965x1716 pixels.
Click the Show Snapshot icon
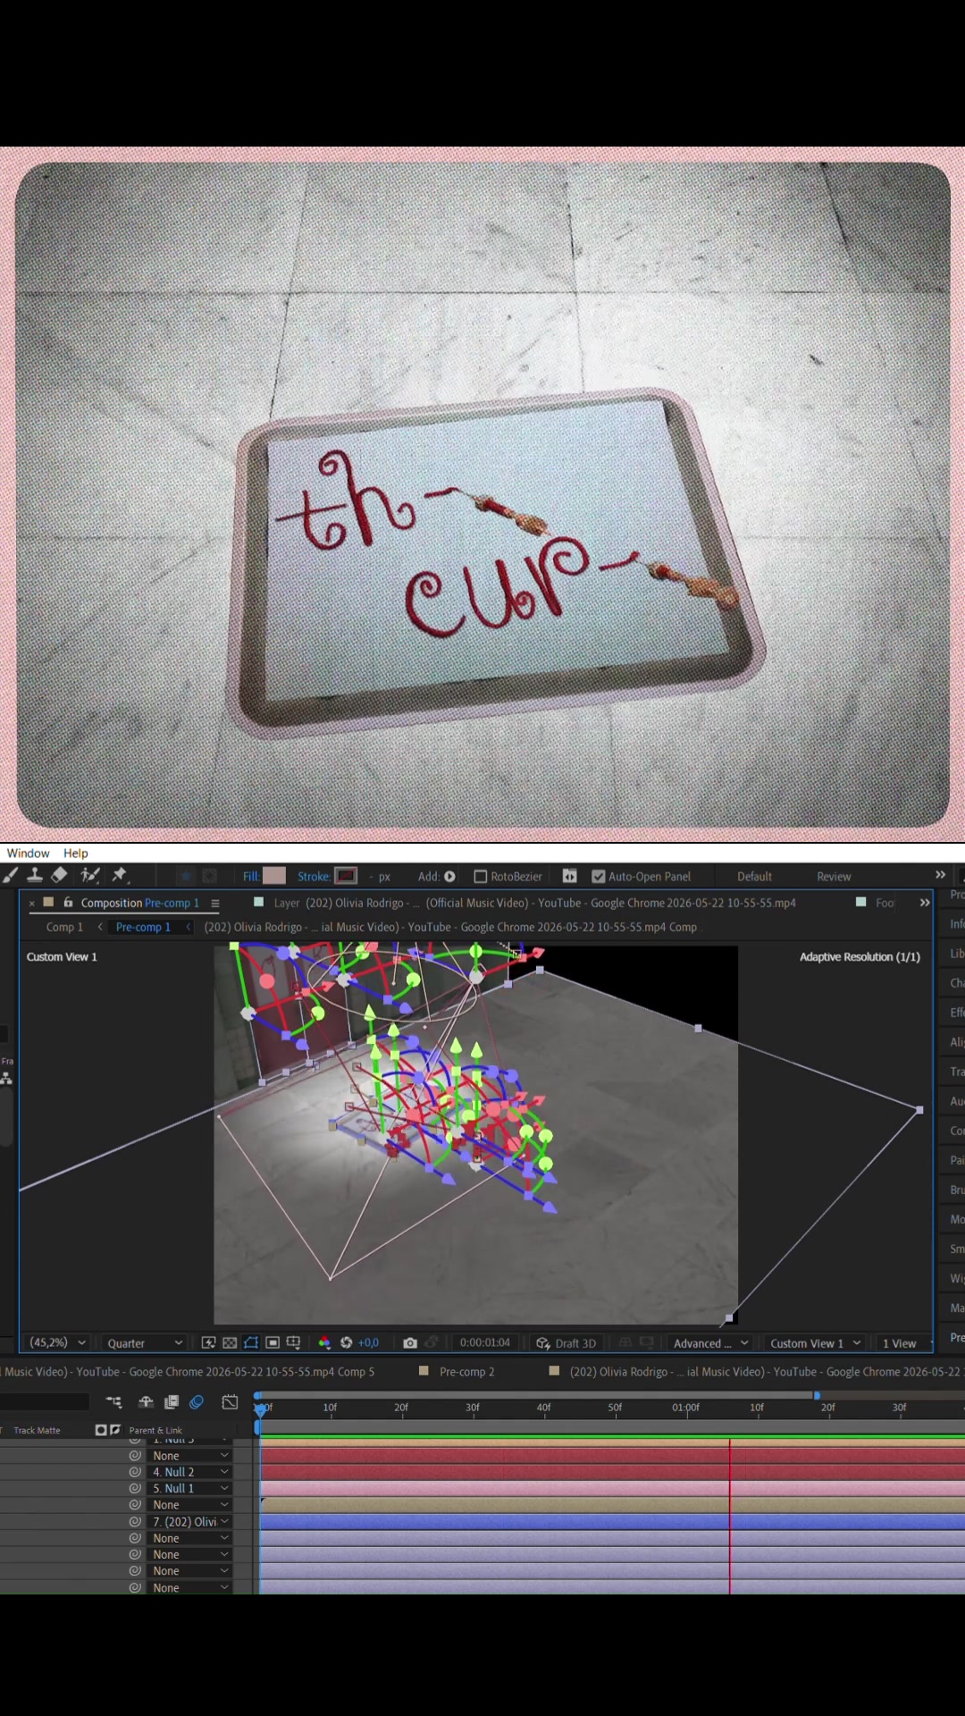click(x=432, y=1342)
